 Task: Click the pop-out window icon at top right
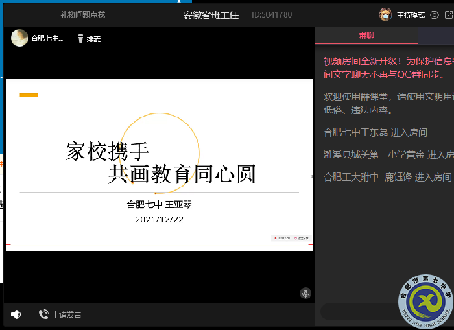pos(448,14)
